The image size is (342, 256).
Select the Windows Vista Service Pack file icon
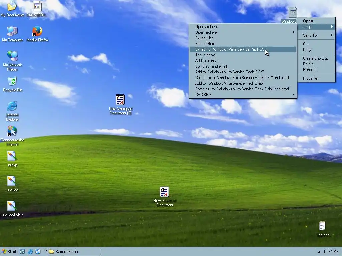click(293, 12)
